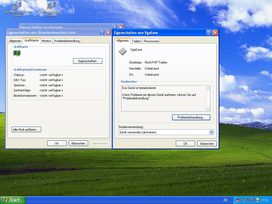Switch to Allgemein tab in Standardmonitor dialog
This screenshot has height=204, width=272.
(x=15, y=41)
